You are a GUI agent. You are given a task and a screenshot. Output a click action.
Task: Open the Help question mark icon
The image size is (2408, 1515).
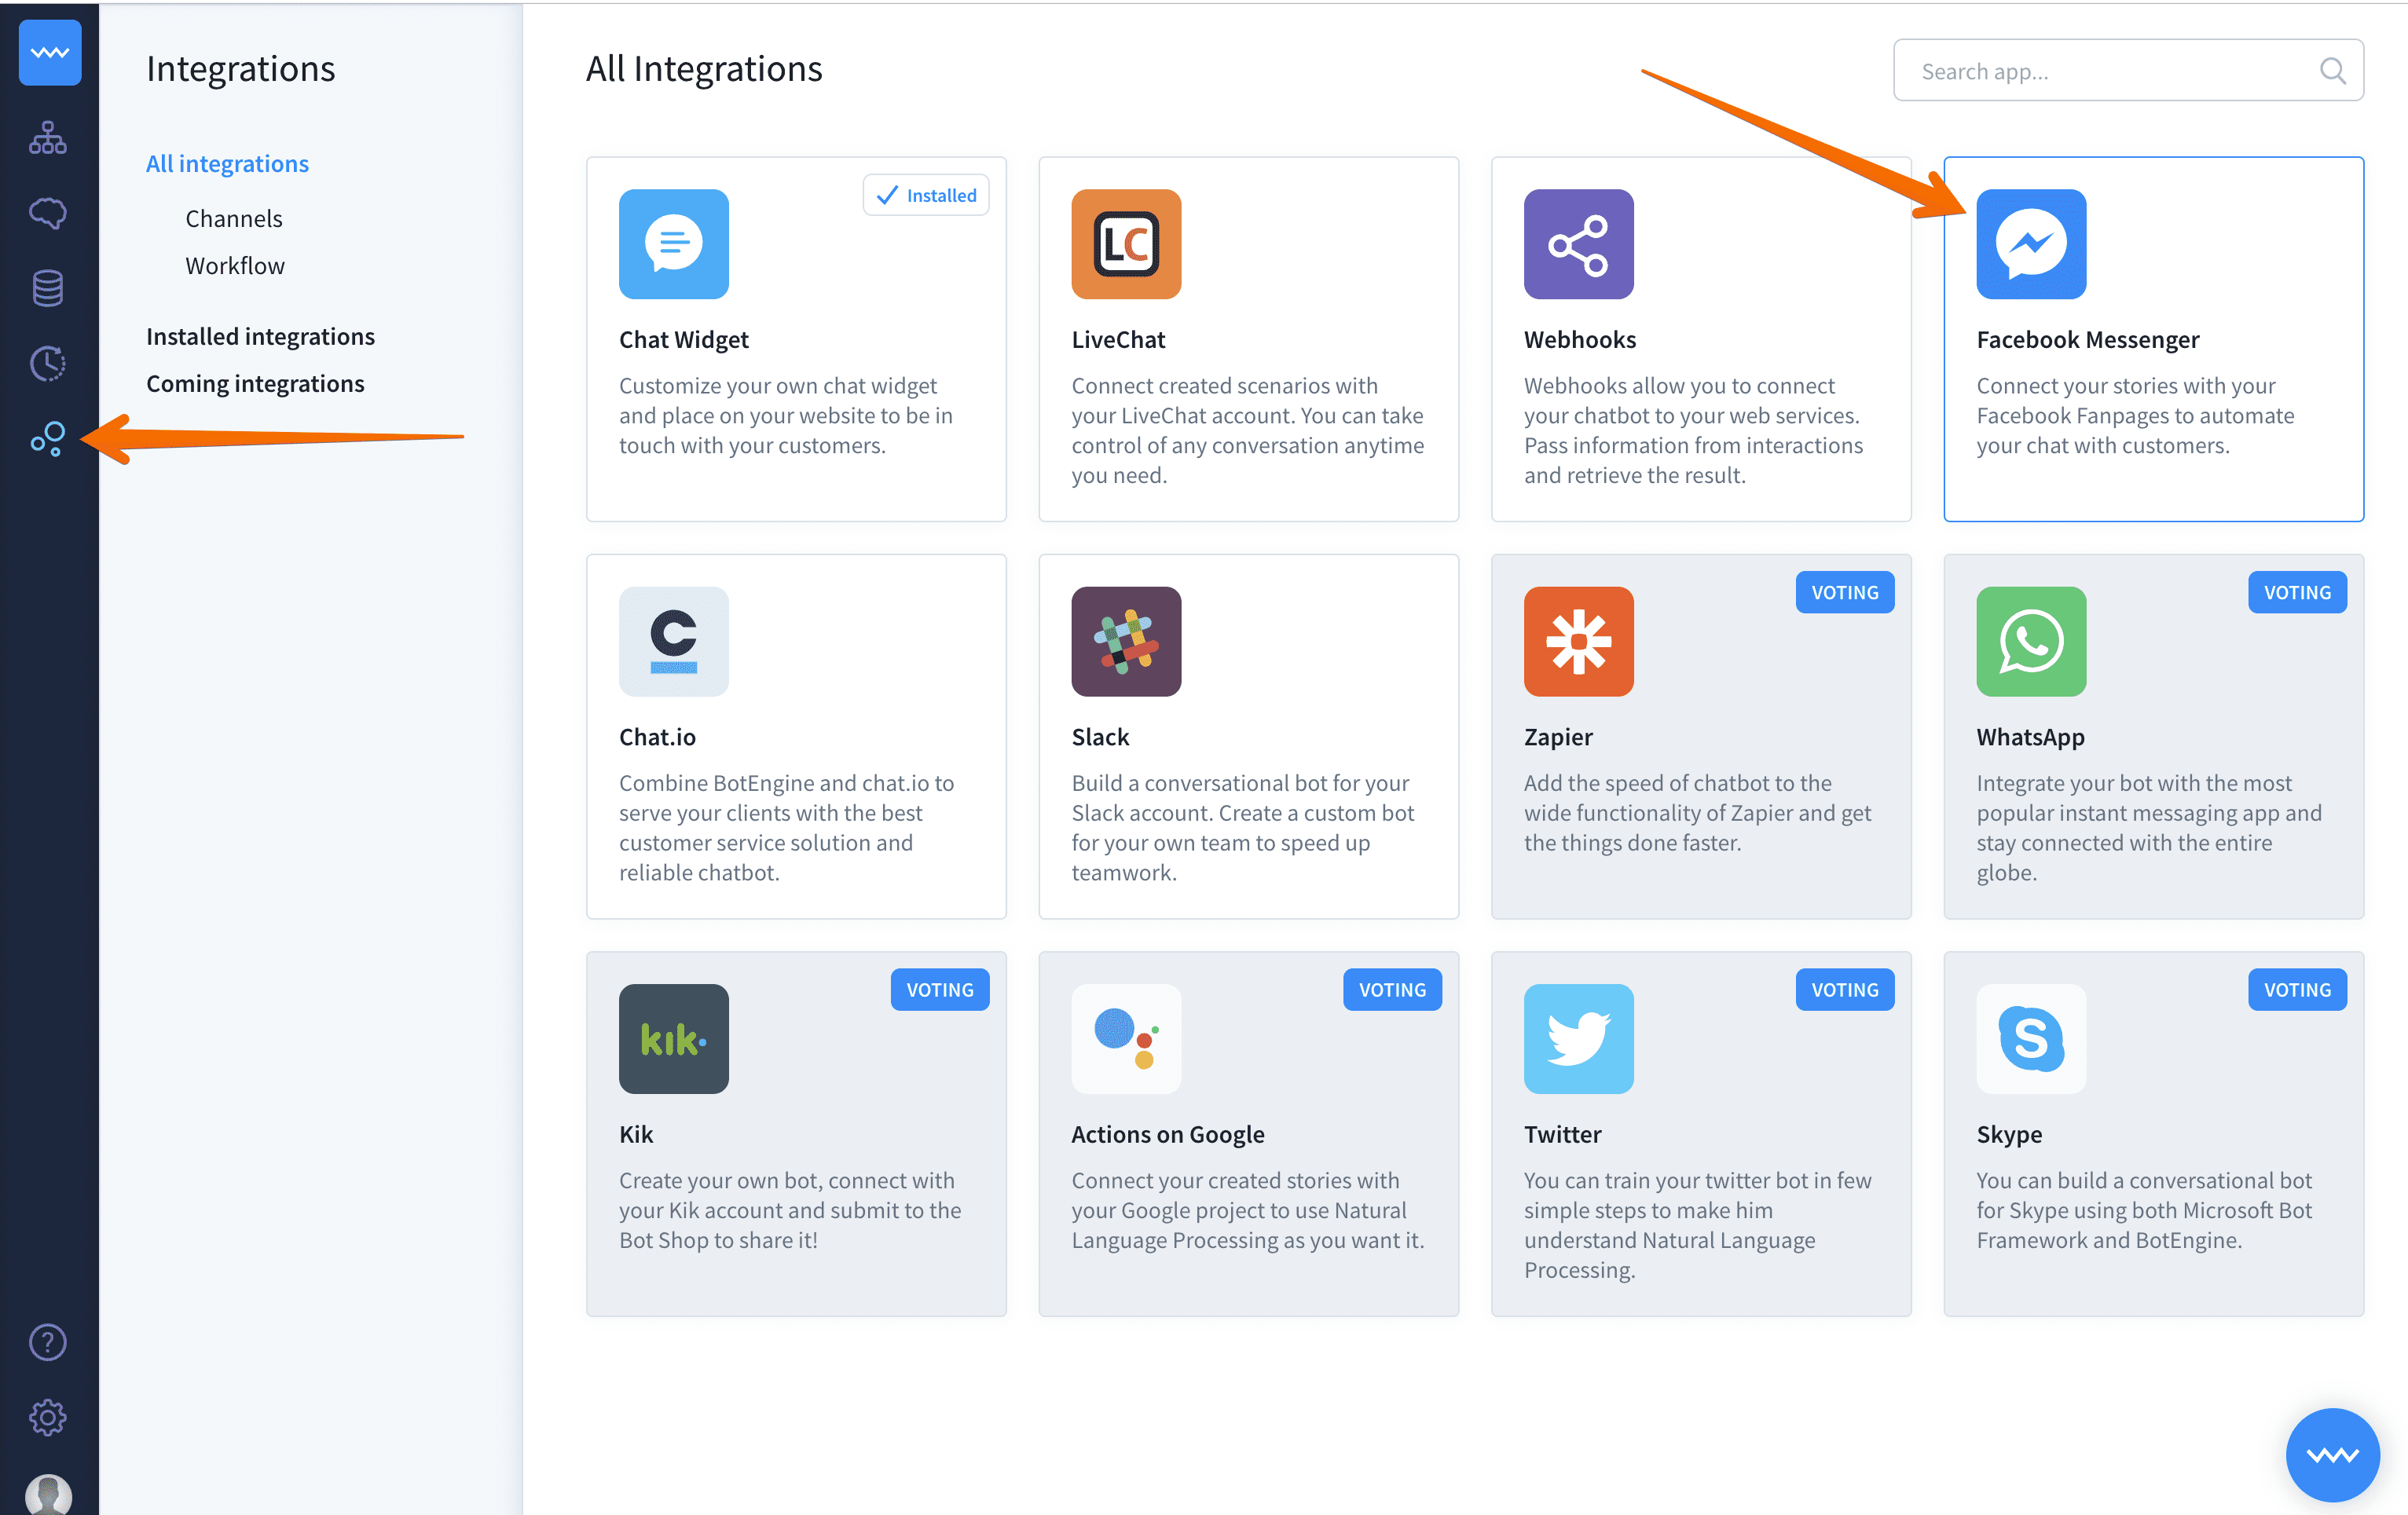[x=48, y=1342]
